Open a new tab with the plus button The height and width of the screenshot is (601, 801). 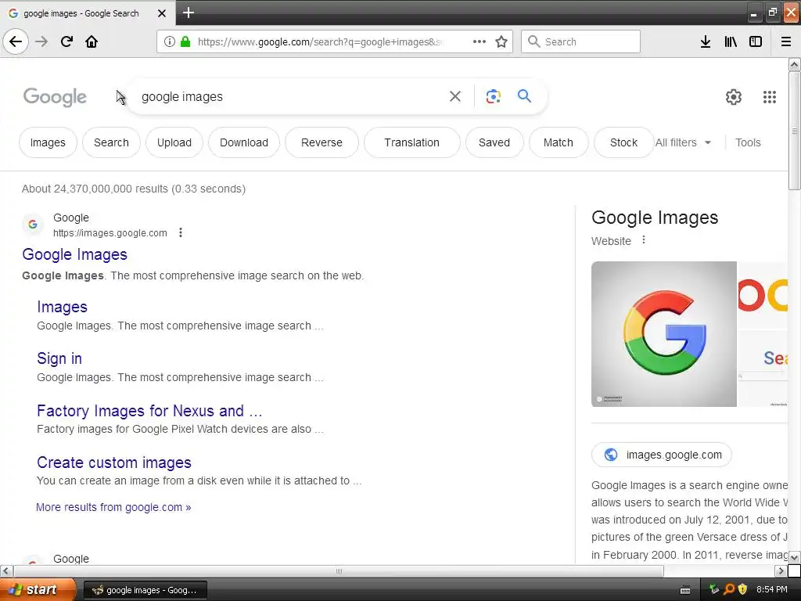[188, 13]
